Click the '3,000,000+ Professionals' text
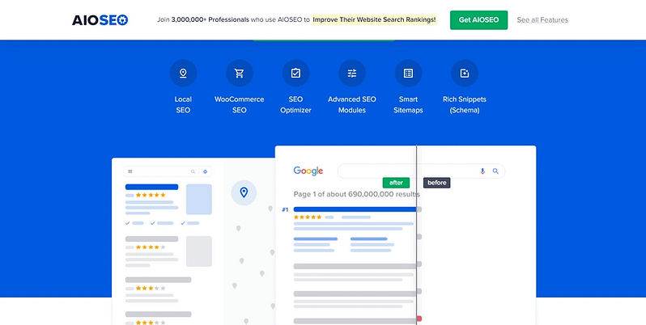646x325 pixels. 210,19
